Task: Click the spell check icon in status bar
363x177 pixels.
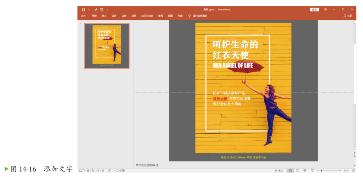Action: click(109, 171)
